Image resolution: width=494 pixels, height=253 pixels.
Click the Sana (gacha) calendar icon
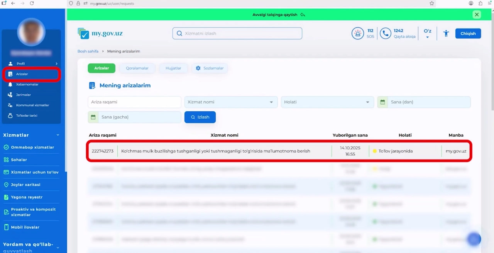tap(93, 117)
